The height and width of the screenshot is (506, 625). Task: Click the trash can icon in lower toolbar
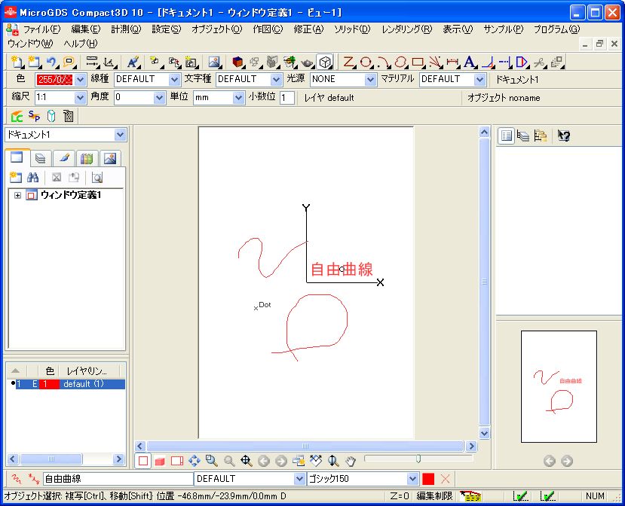tap(69, 116)
